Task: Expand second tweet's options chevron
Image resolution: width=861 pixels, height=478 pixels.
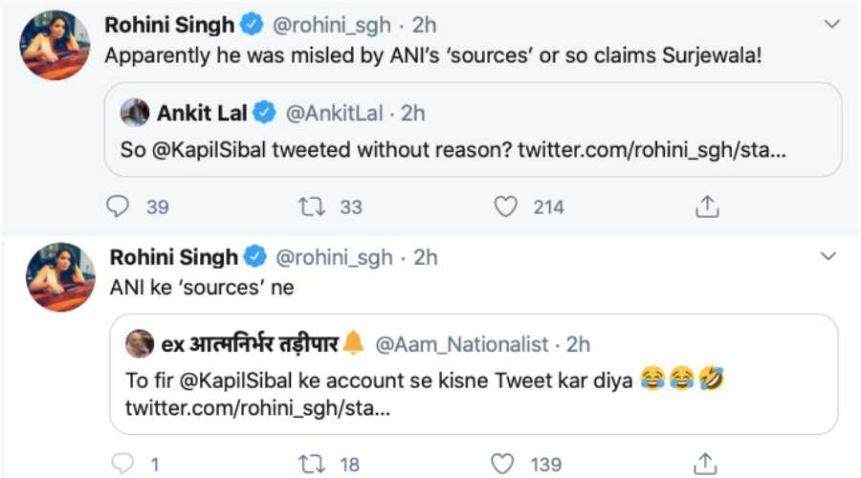Action: [828, 257]
